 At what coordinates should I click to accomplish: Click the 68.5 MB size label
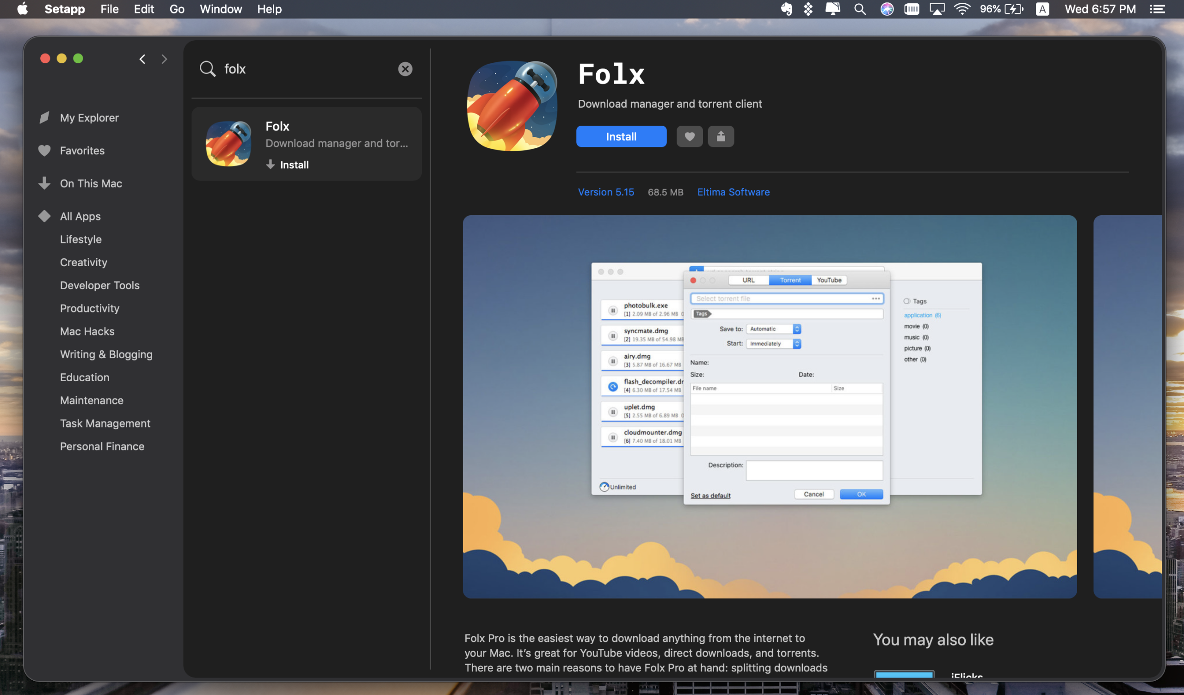[x=665, y=192]
